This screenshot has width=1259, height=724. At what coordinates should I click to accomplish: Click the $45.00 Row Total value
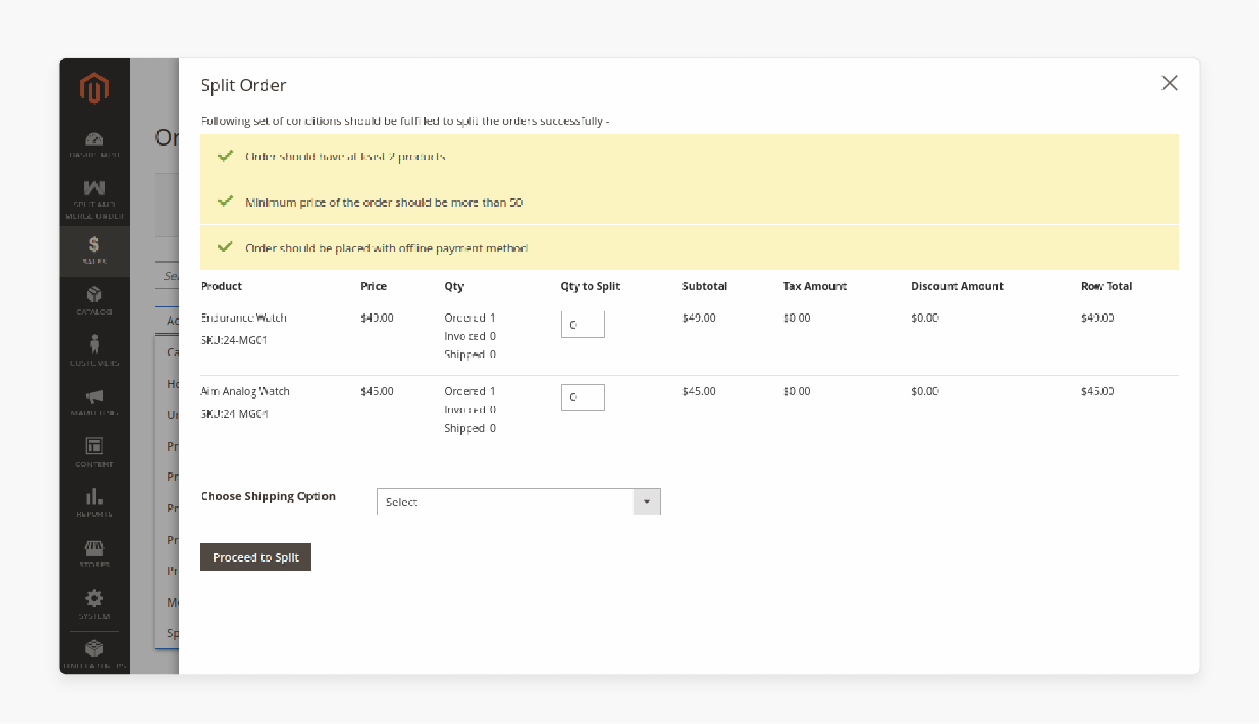1097,392
